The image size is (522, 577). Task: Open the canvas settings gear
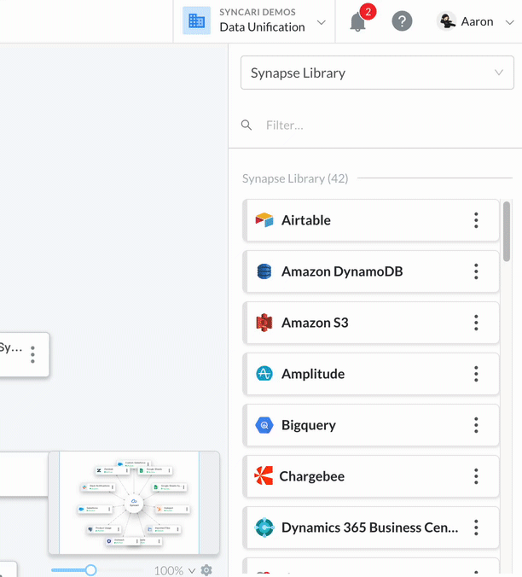coord(206,570)
